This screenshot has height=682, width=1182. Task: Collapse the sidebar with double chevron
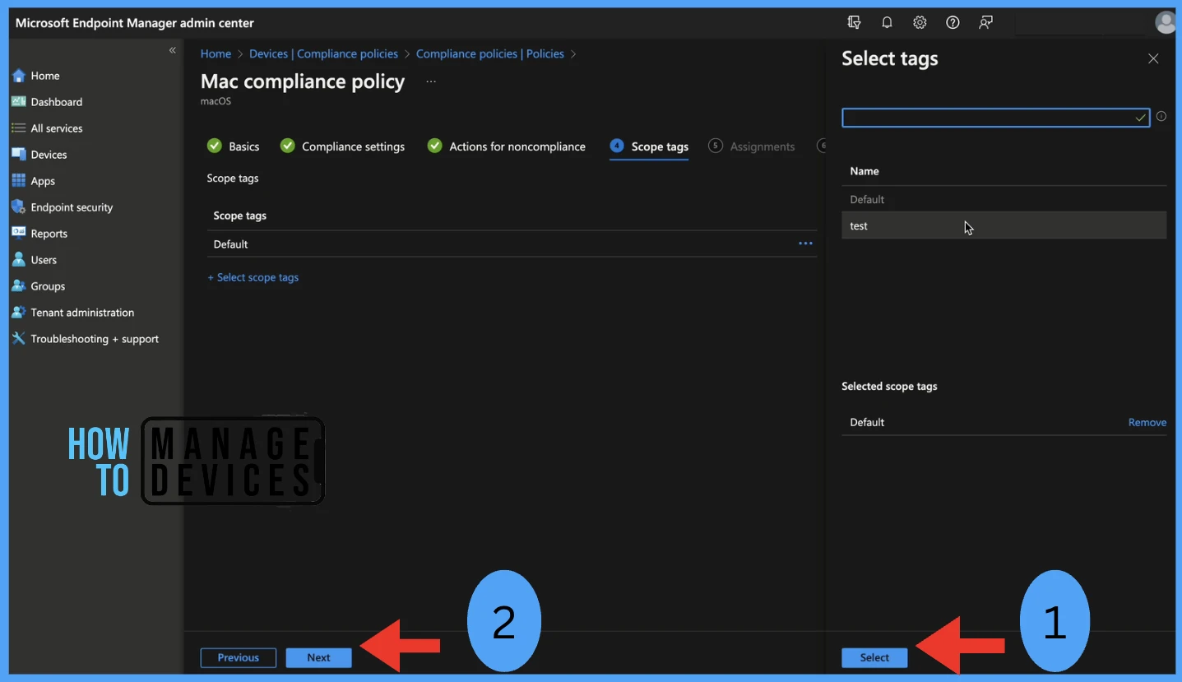173,51
